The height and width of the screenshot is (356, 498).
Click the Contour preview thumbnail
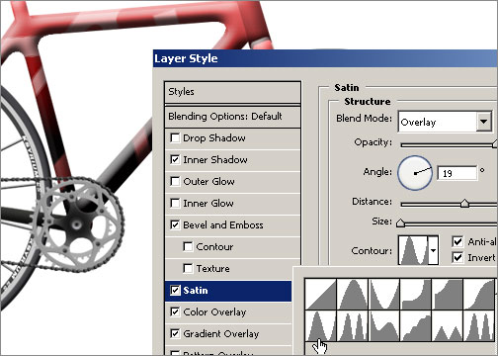click(414, 250)
